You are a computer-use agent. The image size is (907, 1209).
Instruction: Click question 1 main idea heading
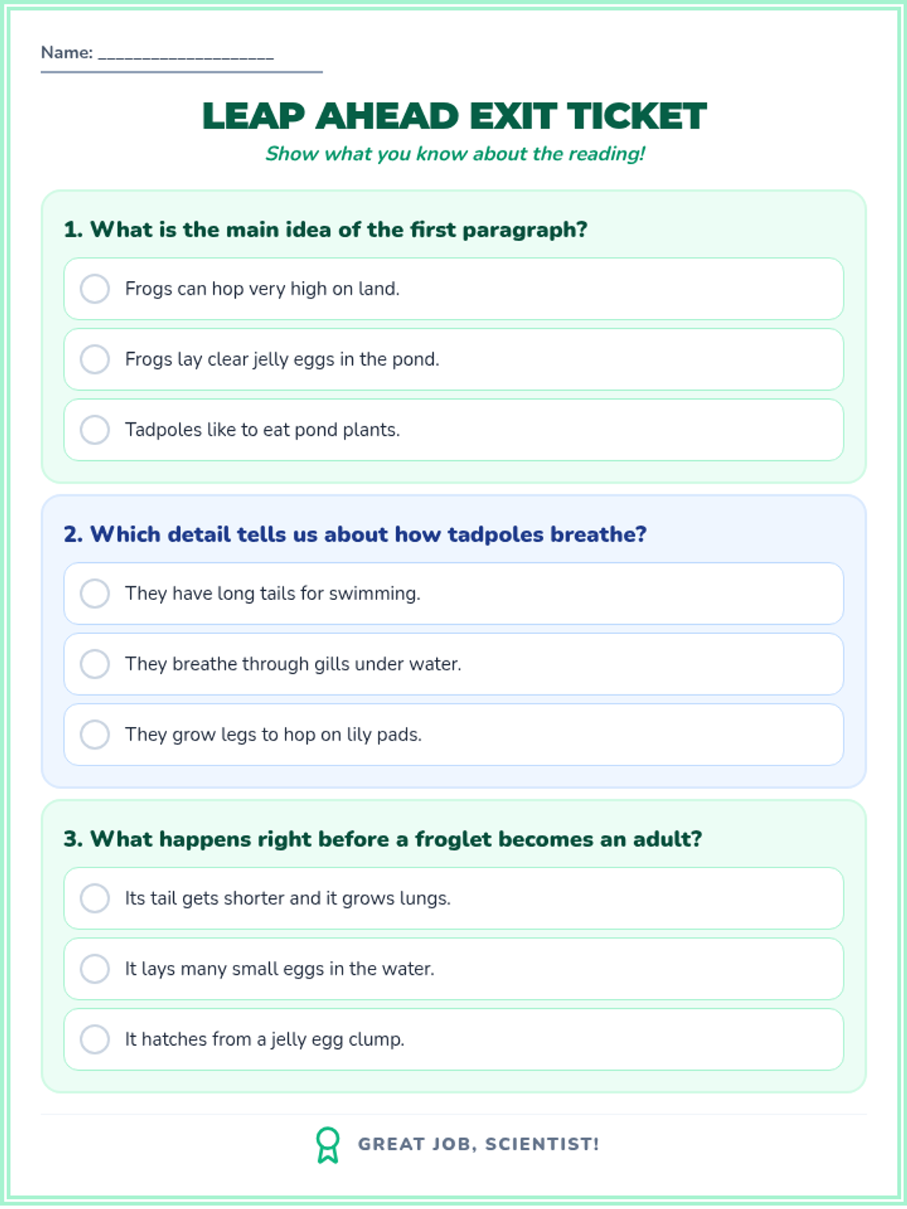click(x=326, y=230)
